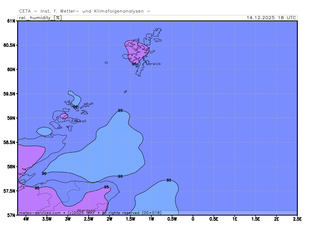Click the 58N latitude axis label
Screen dimensions: 315x236
(11, 167)
